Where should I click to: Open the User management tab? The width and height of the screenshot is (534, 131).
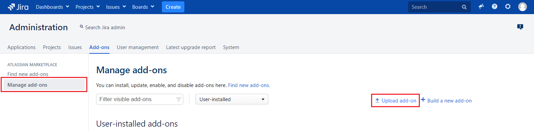pyautogui.click(x=138, y=47)
